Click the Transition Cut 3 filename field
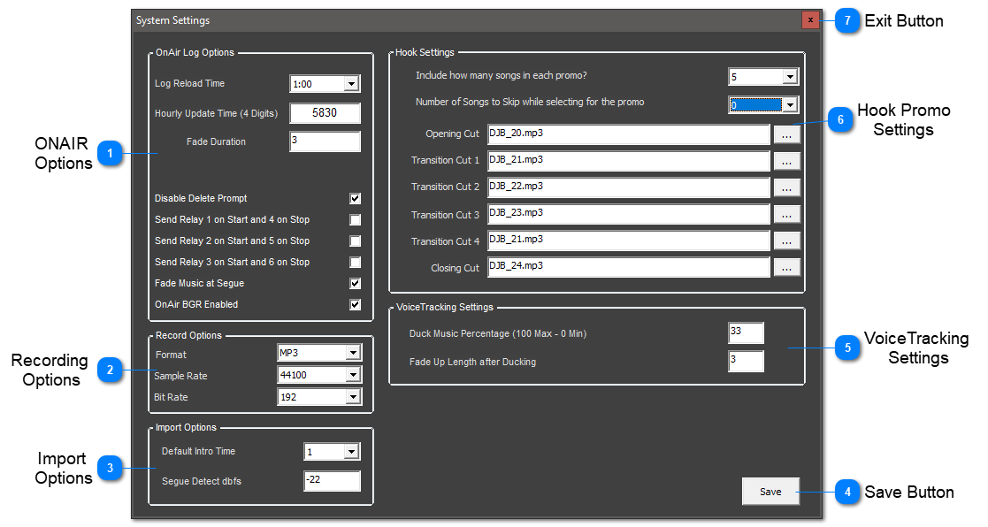Screen dimensions: 988x527 (x=629, y=214)
